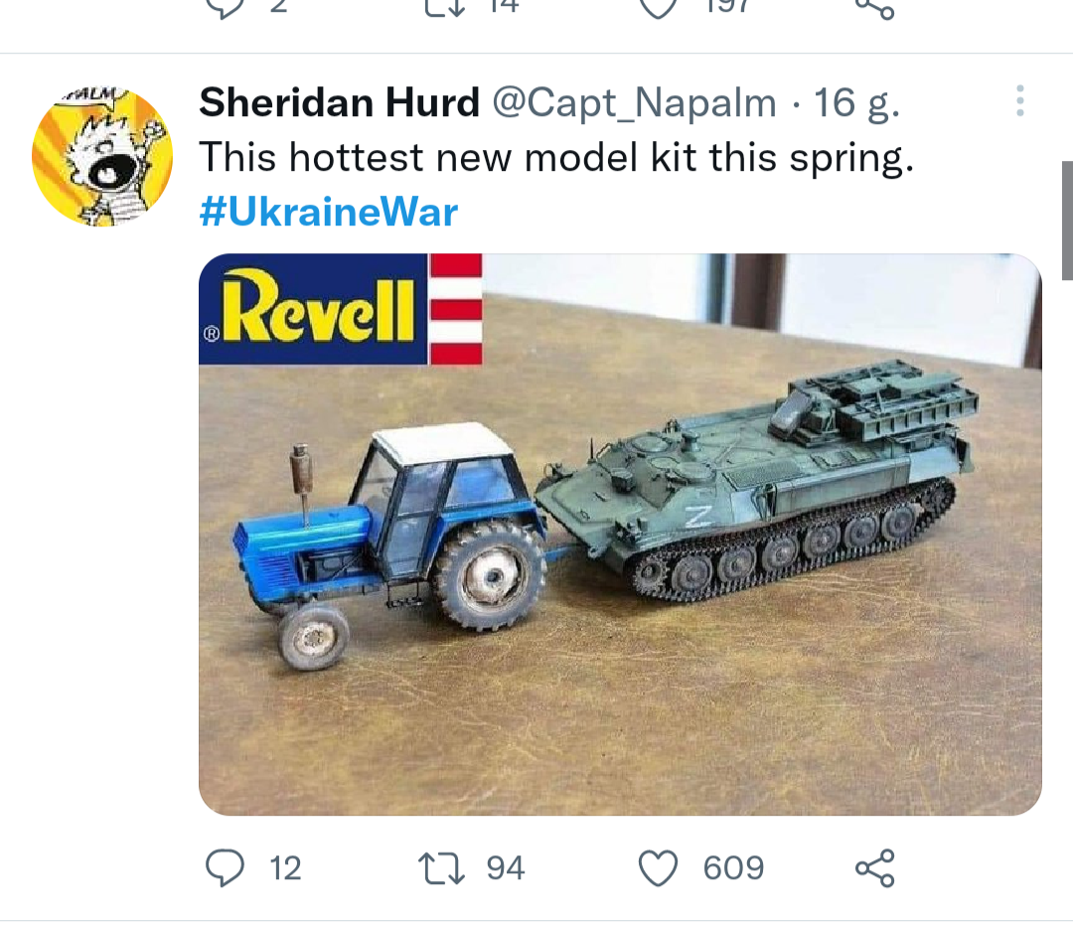The width and height of the screenshot is (1073, 931).
Task: Open the #UkraineWar hashtag
Action: tap(329, 213)
